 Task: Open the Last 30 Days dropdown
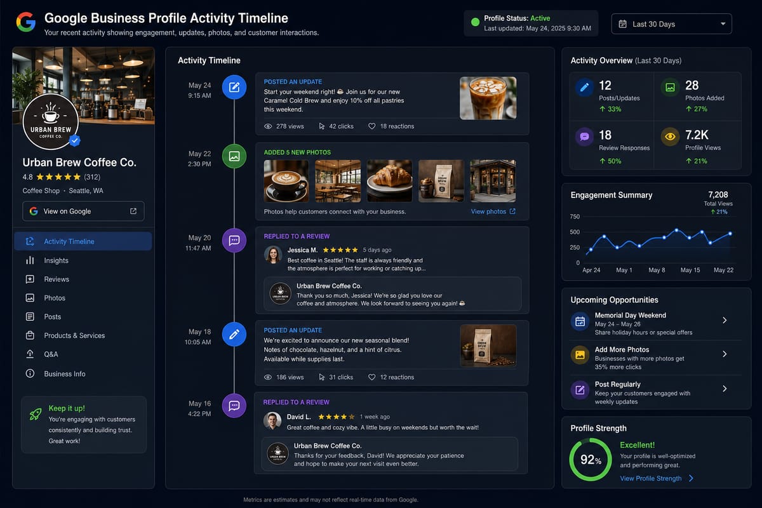(x=671, y=24)
